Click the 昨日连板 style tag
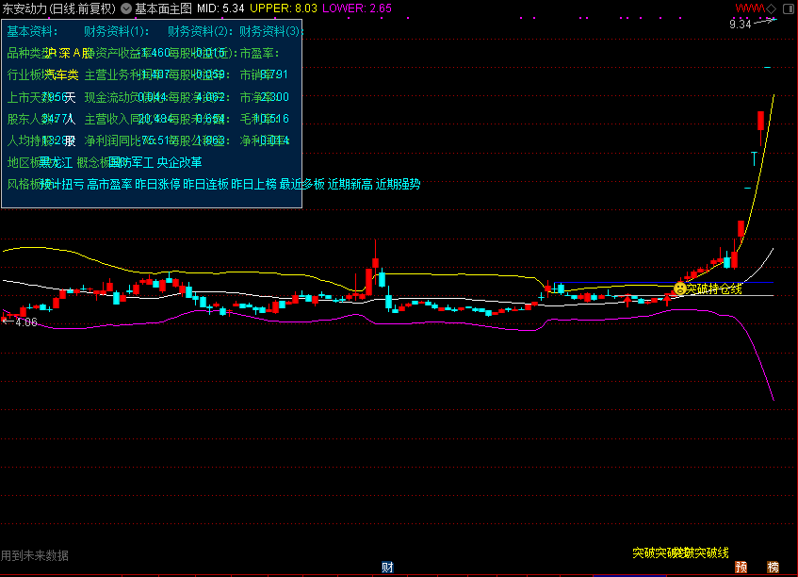The height and width of the screenshot is (577, 798). [x=205, y=185]
